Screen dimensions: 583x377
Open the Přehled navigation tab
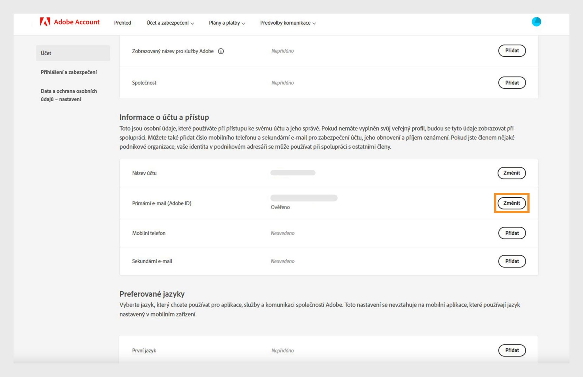click(x=122, y=23)
